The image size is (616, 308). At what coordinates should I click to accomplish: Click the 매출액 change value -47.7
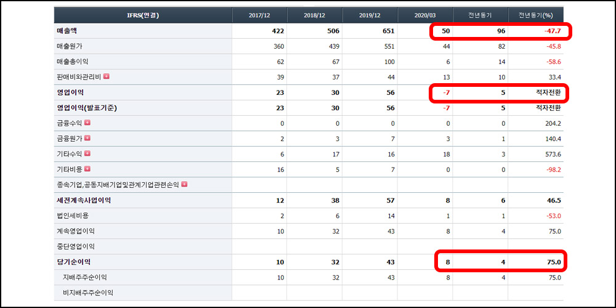pos(553,31)
